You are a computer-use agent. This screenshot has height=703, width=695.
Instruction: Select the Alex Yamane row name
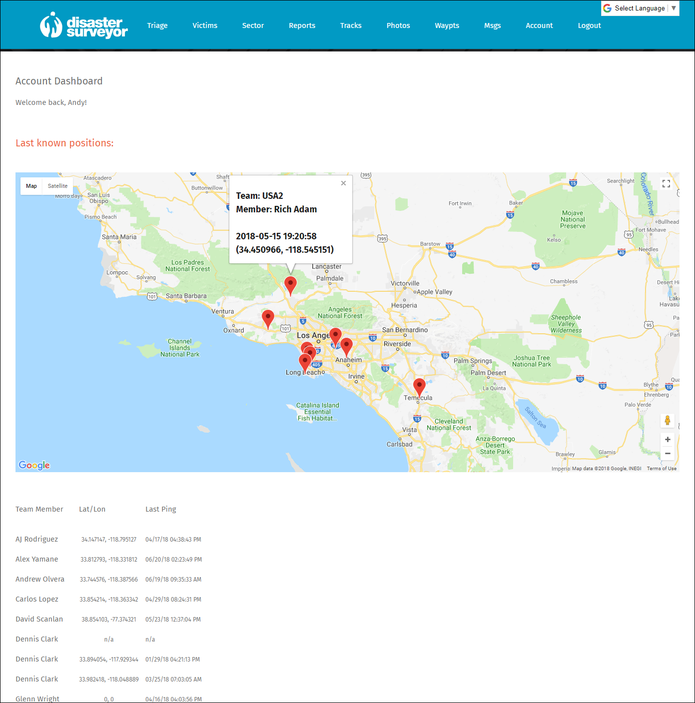click(36, 559)
